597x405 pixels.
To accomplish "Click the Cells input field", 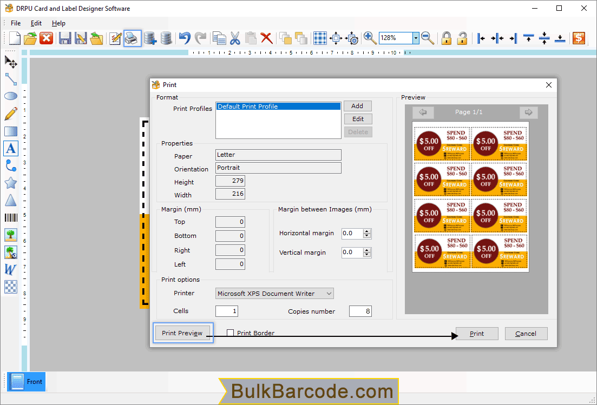I will [x=227, y=311].
